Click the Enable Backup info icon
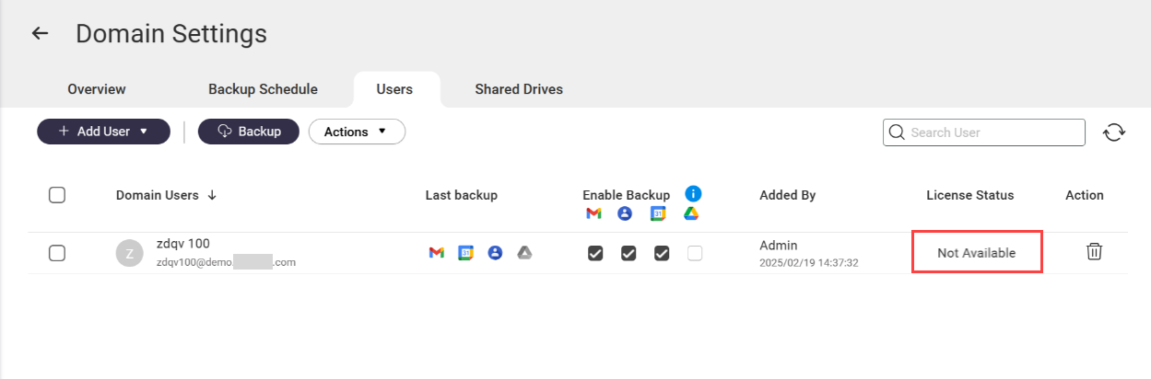The width and height of the screenshot is (1151, 379). click(693, 194)
